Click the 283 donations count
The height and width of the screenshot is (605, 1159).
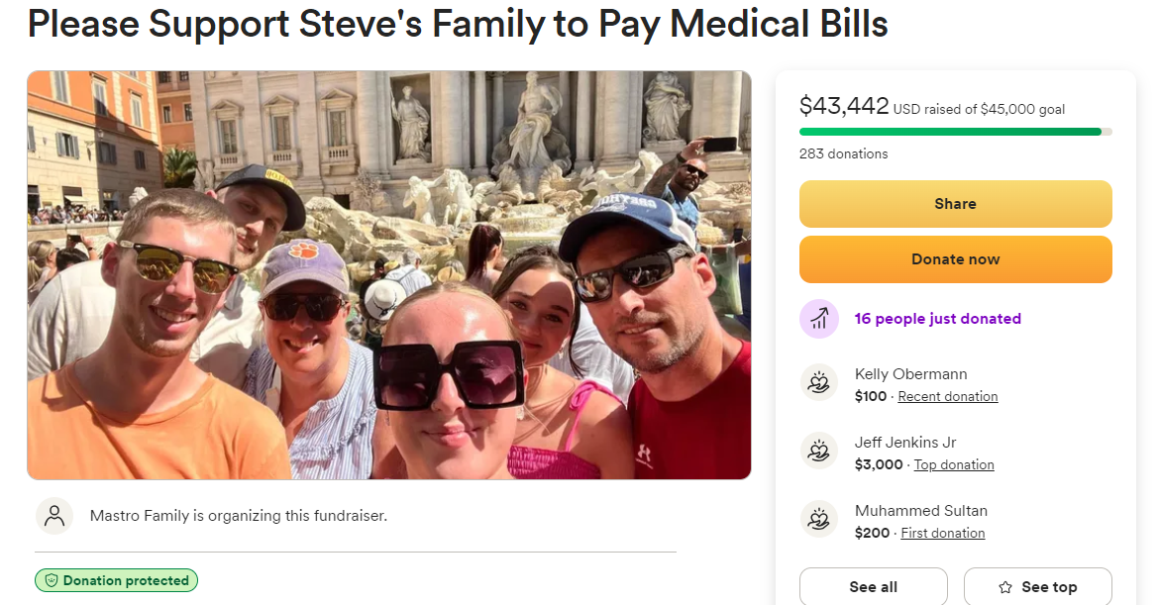(x=843, y=153)
